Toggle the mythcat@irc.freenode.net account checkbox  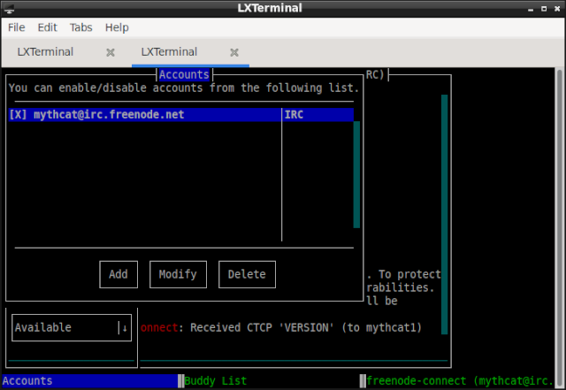click(x=18, y=115)
